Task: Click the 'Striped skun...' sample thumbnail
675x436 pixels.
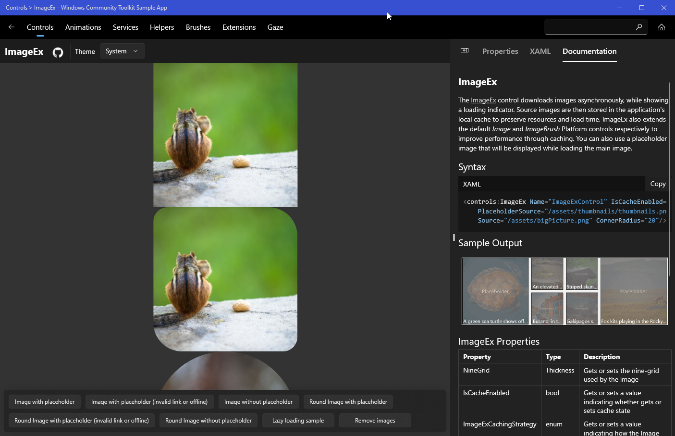Action: point(582,274)
